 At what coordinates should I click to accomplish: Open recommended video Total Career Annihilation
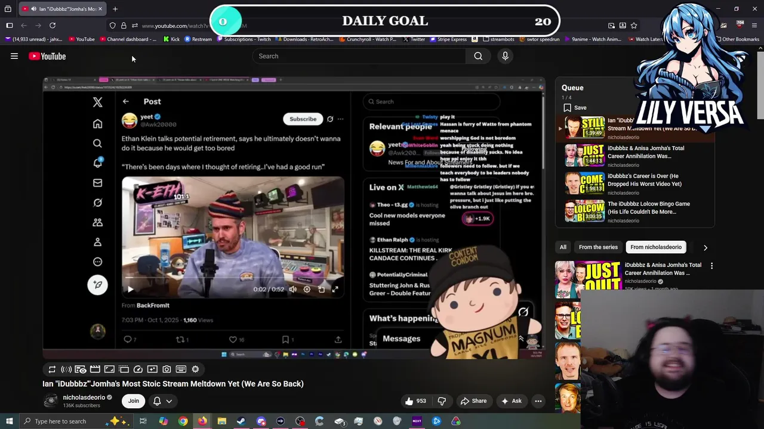663,269
